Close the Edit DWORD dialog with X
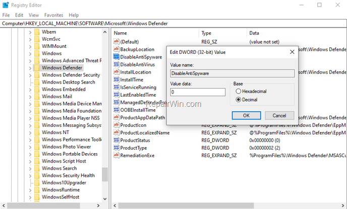 (292, 52)
